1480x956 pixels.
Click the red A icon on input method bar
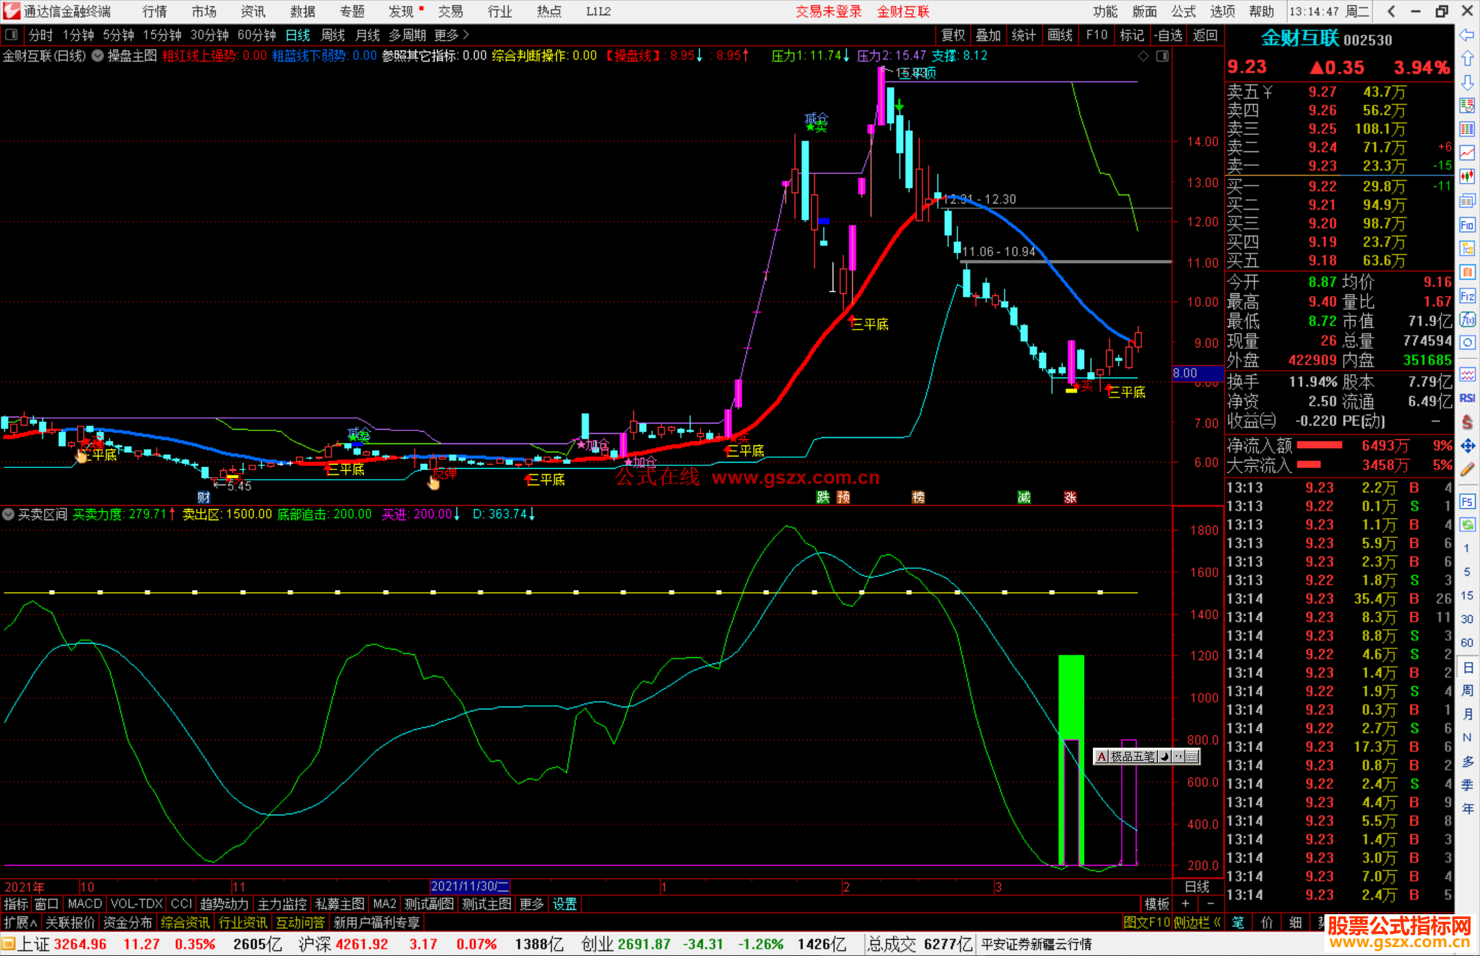(1101, 757)
